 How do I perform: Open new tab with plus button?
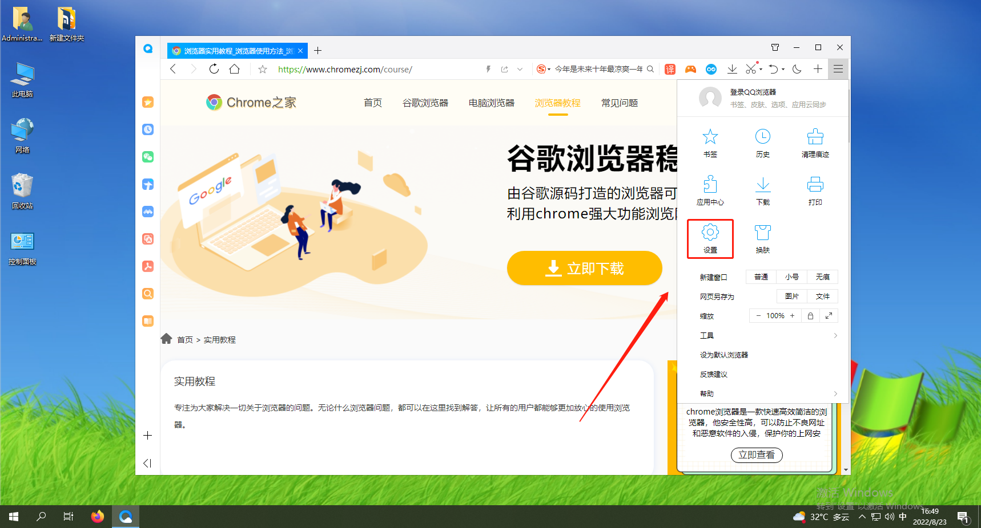(x=317, y=51)
